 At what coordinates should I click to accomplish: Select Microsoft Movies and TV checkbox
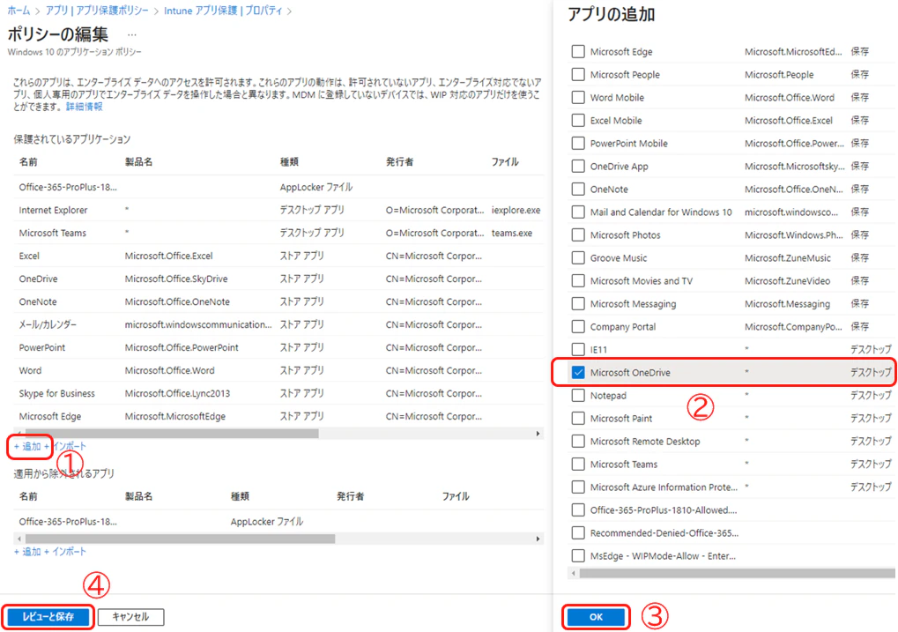point(578,281)
